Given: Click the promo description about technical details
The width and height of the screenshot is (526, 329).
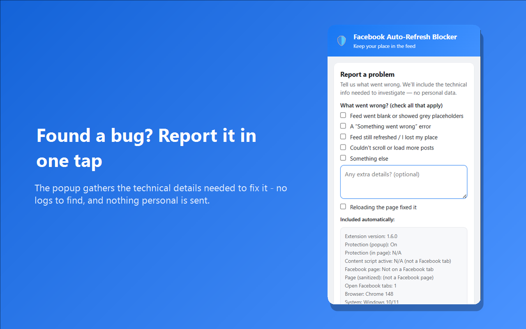Looking at the screenshot, I should pyautogui.click(x=161, y=195).
